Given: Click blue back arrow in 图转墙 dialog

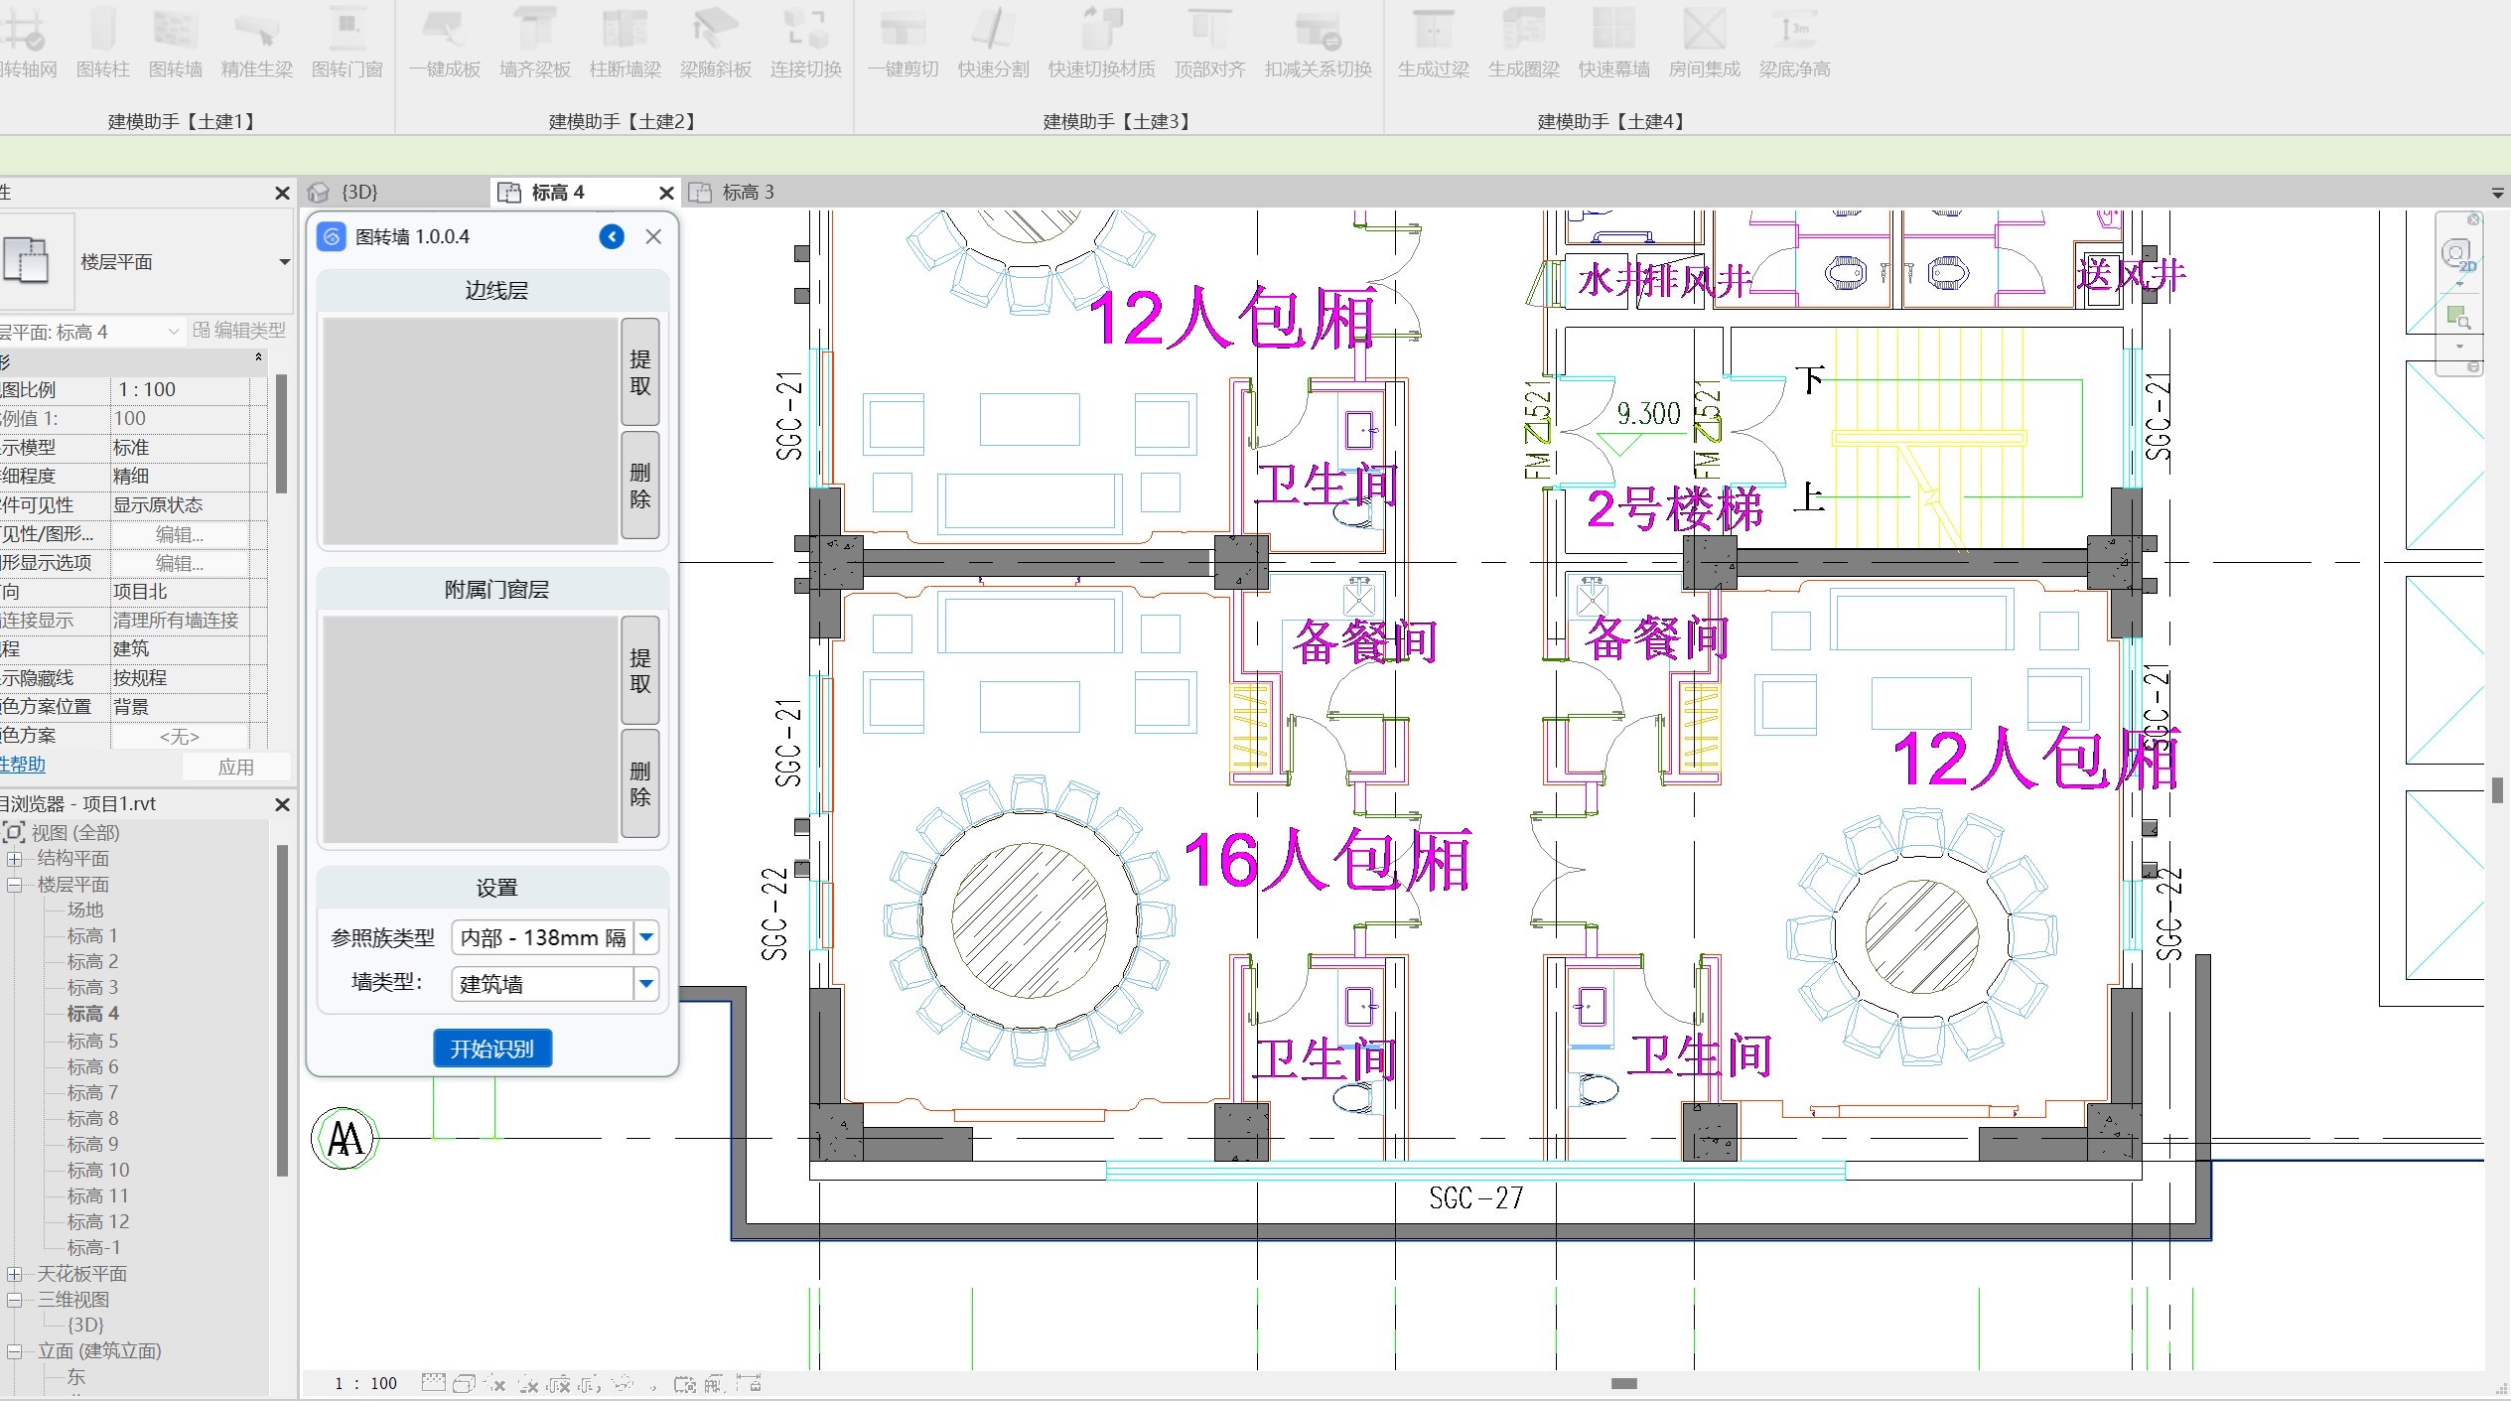Looking at the screenshot, I should (x=612, y=236).
